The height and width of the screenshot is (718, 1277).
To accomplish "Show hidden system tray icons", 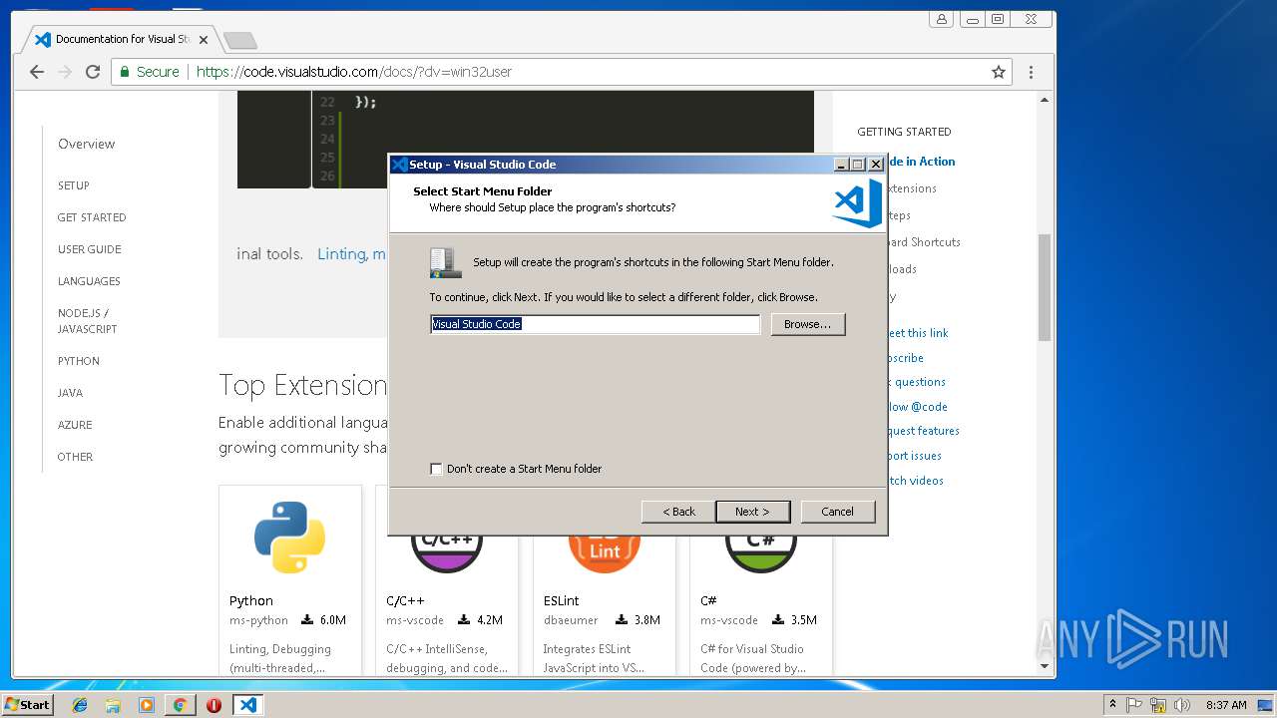I will pos(1112,705).
